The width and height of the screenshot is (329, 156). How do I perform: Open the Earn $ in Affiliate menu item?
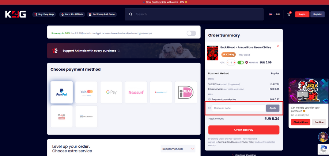72,15
